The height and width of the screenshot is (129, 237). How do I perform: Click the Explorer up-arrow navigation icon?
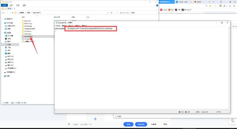tap(13, 13)
